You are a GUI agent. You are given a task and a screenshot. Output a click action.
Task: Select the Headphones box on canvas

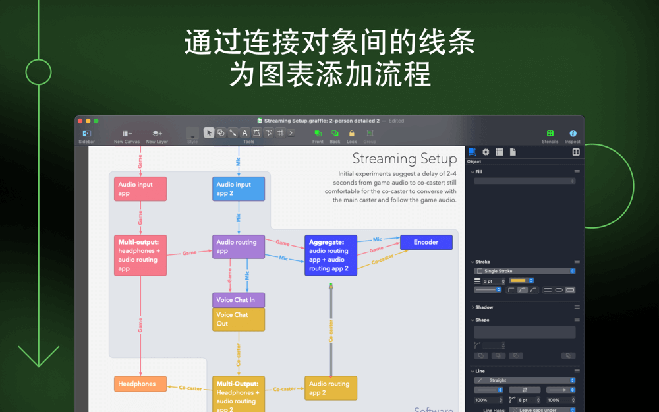click(140, 384)
